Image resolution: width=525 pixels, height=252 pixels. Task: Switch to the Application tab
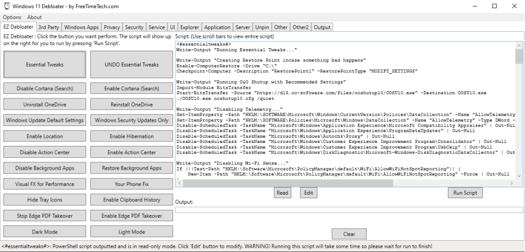tap(217, 28)
